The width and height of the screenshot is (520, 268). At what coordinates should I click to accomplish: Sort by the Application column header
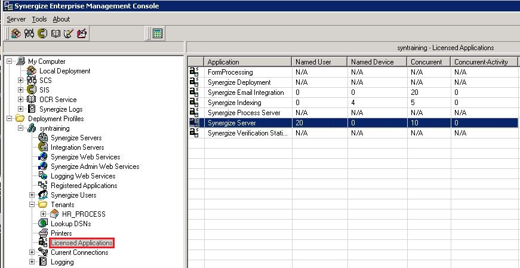coord(248,61)
